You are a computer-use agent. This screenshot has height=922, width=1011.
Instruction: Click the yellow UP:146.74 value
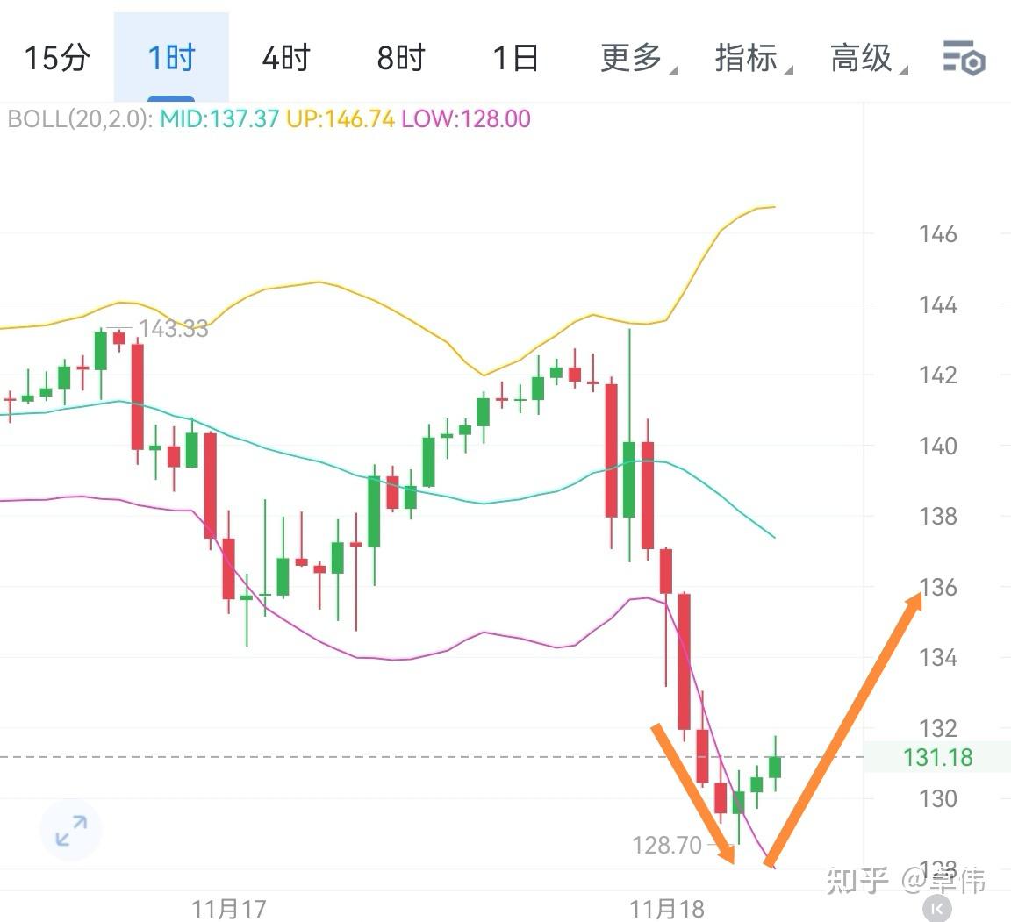point(341,119)
